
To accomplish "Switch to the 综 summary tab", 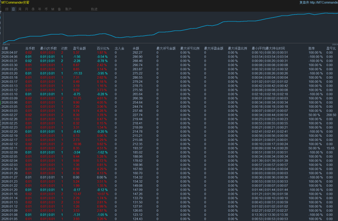I will 7,9.
